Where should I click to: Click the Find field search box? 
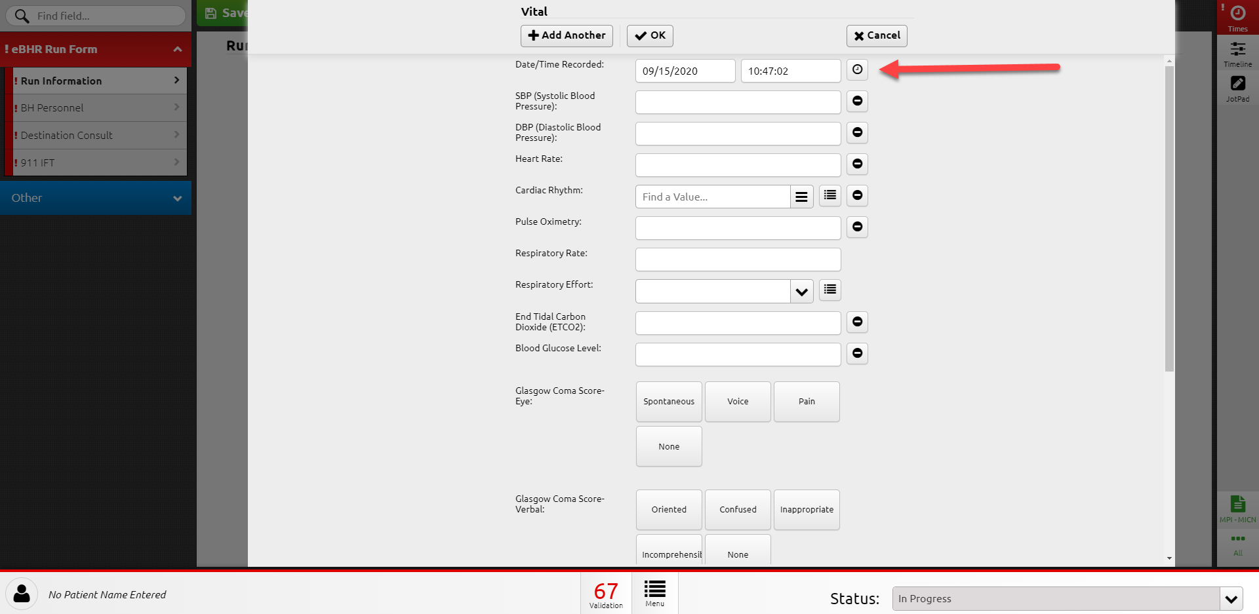coord(96,16)
